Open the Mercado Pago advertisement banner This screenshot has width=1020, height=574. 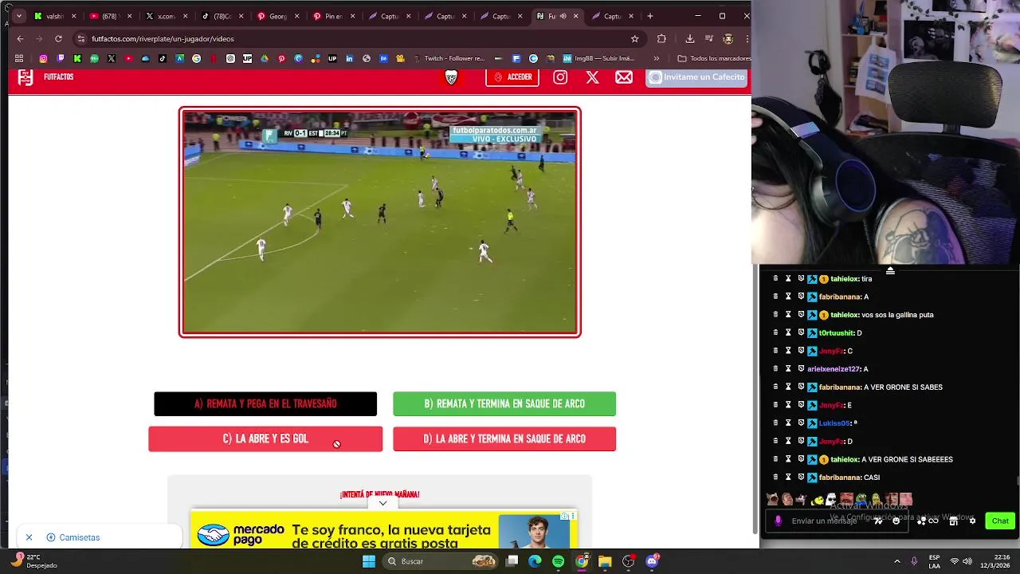pyautogui.click(x=383, y=531)
